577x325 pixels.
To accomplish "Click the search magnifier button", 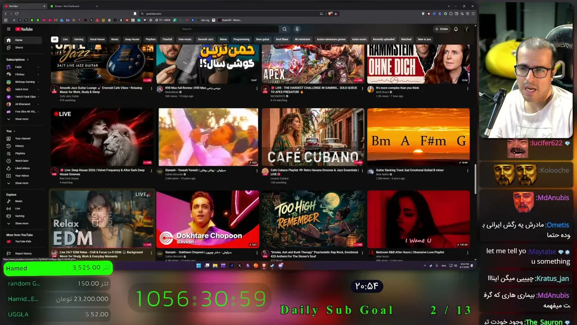I will pyautogui.click(x=284, y=29).
